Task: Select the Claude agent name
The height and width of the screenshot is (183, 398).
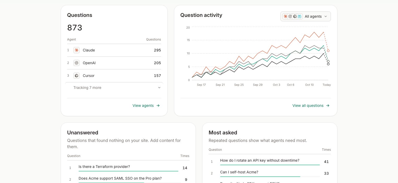Action: pyautogui.click(x=89, y=50)
